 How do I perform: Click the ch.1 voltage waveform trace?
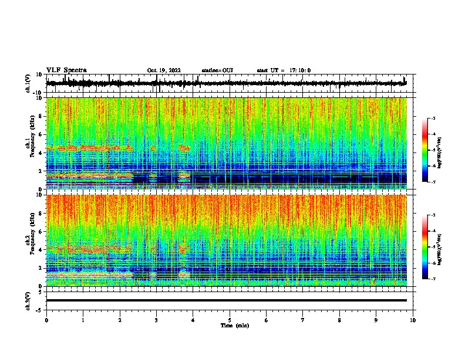click(226, 83)
